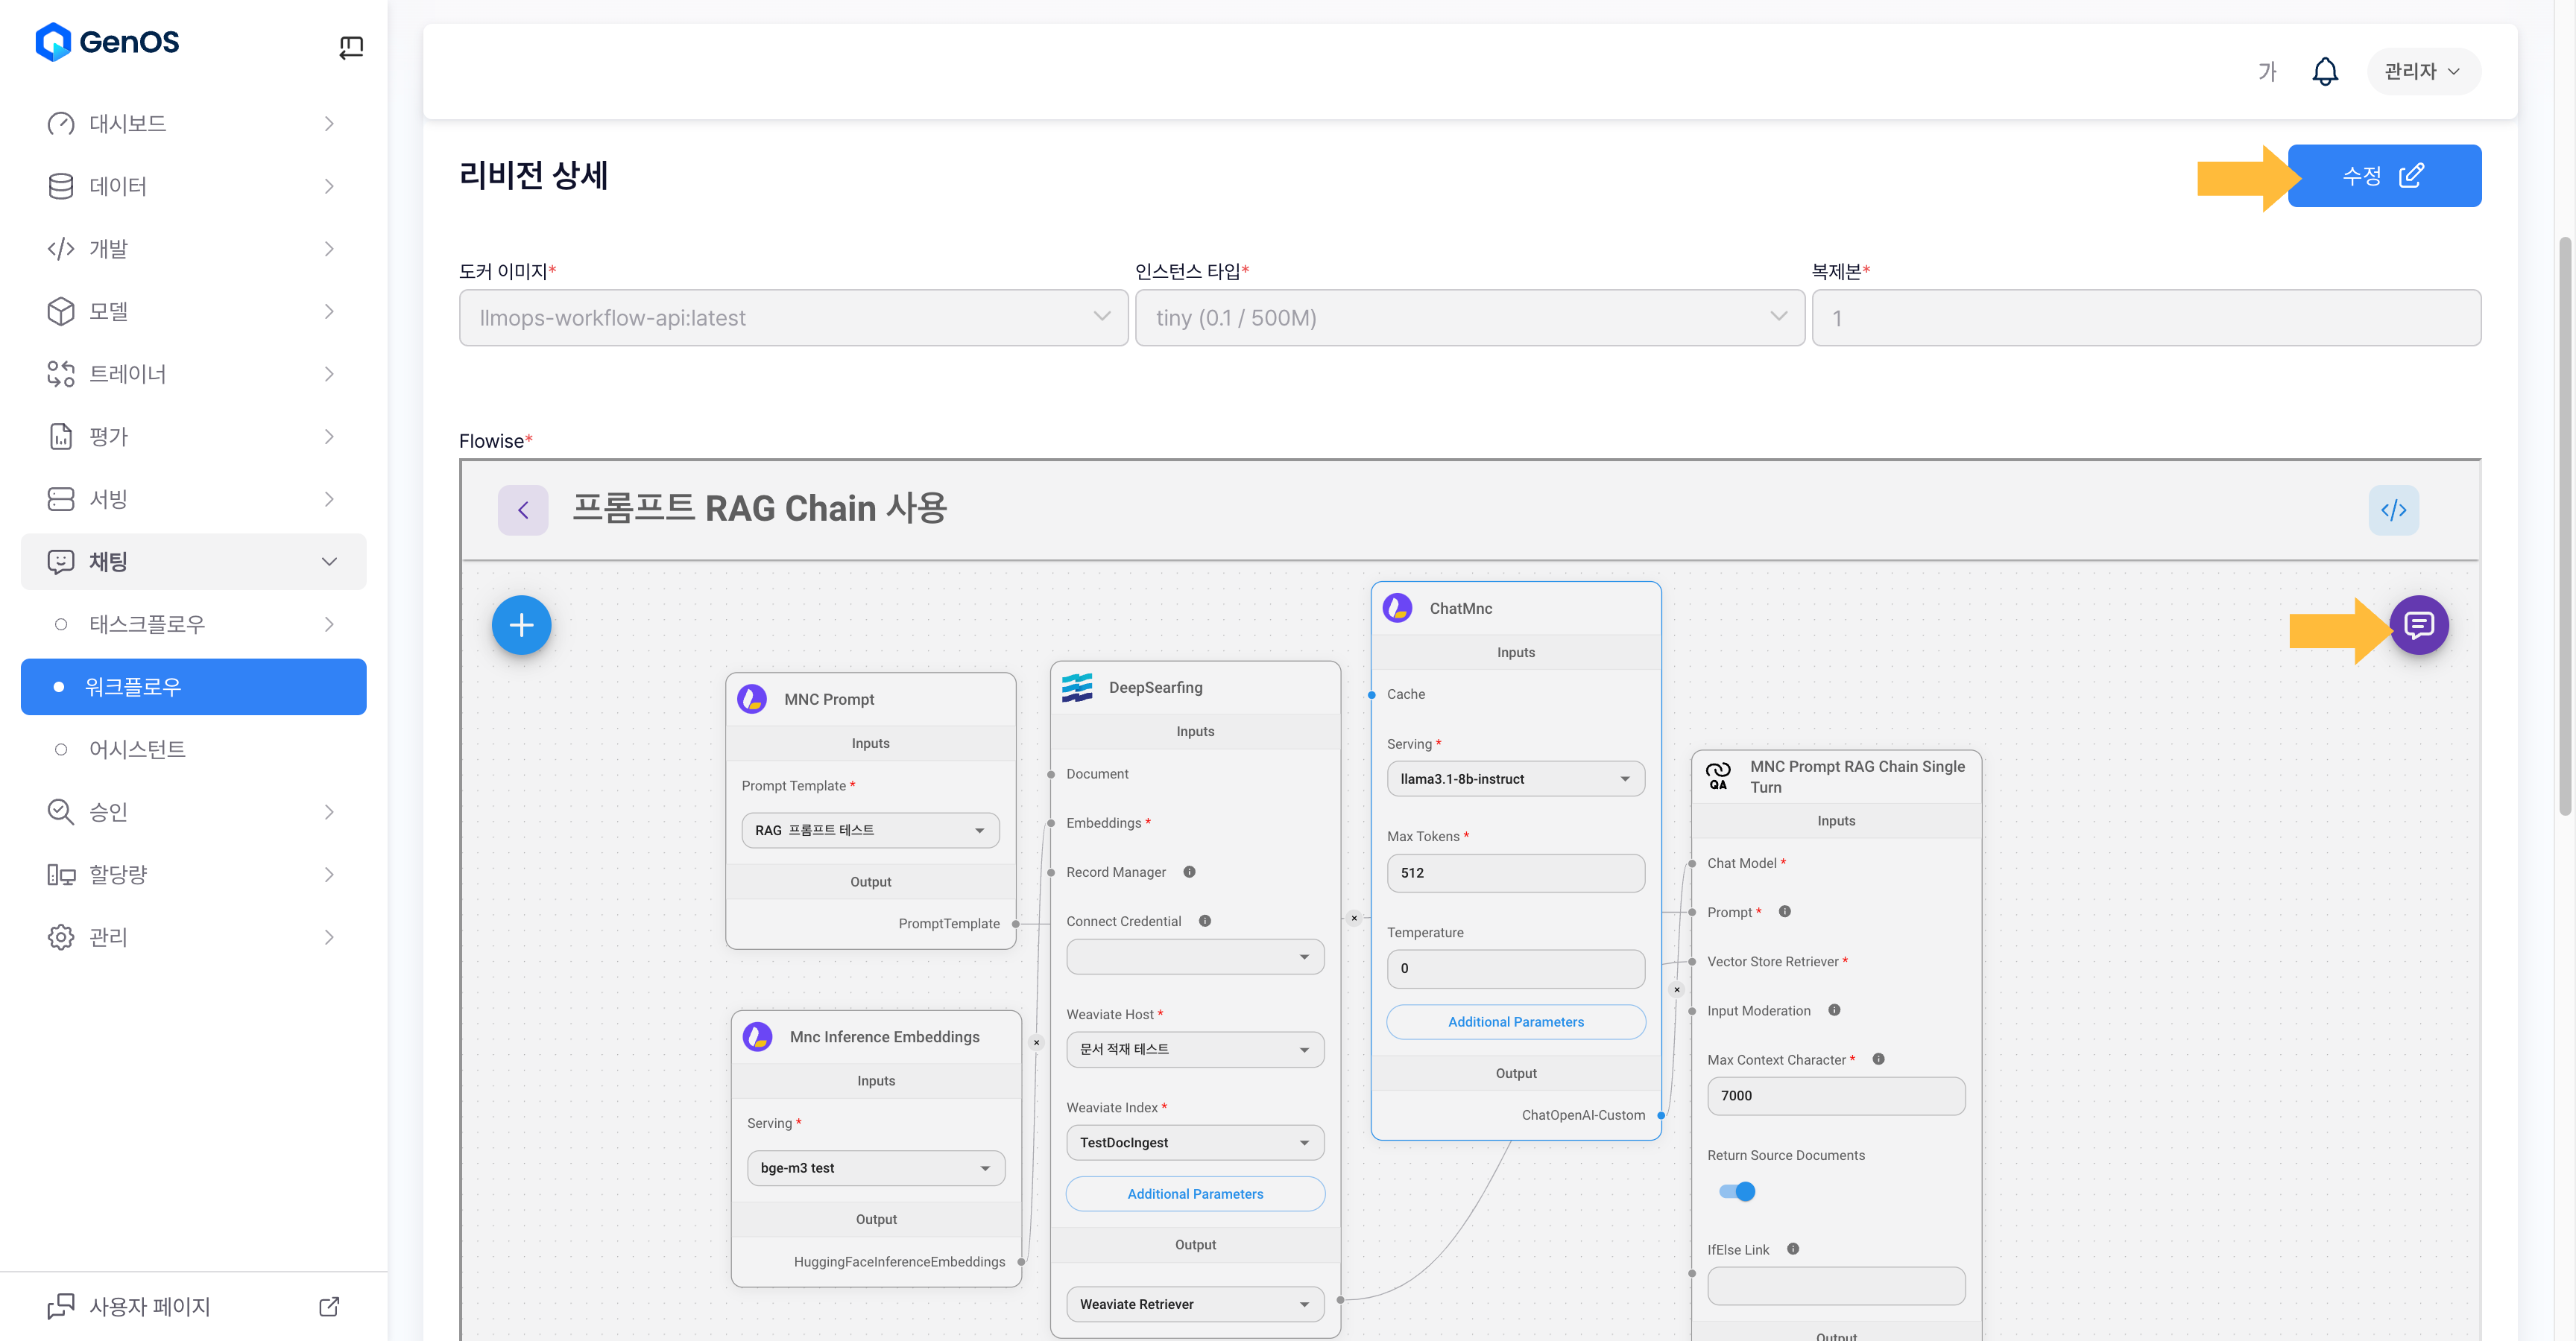Click the 수정 edit button

(x=2383, y=176)
